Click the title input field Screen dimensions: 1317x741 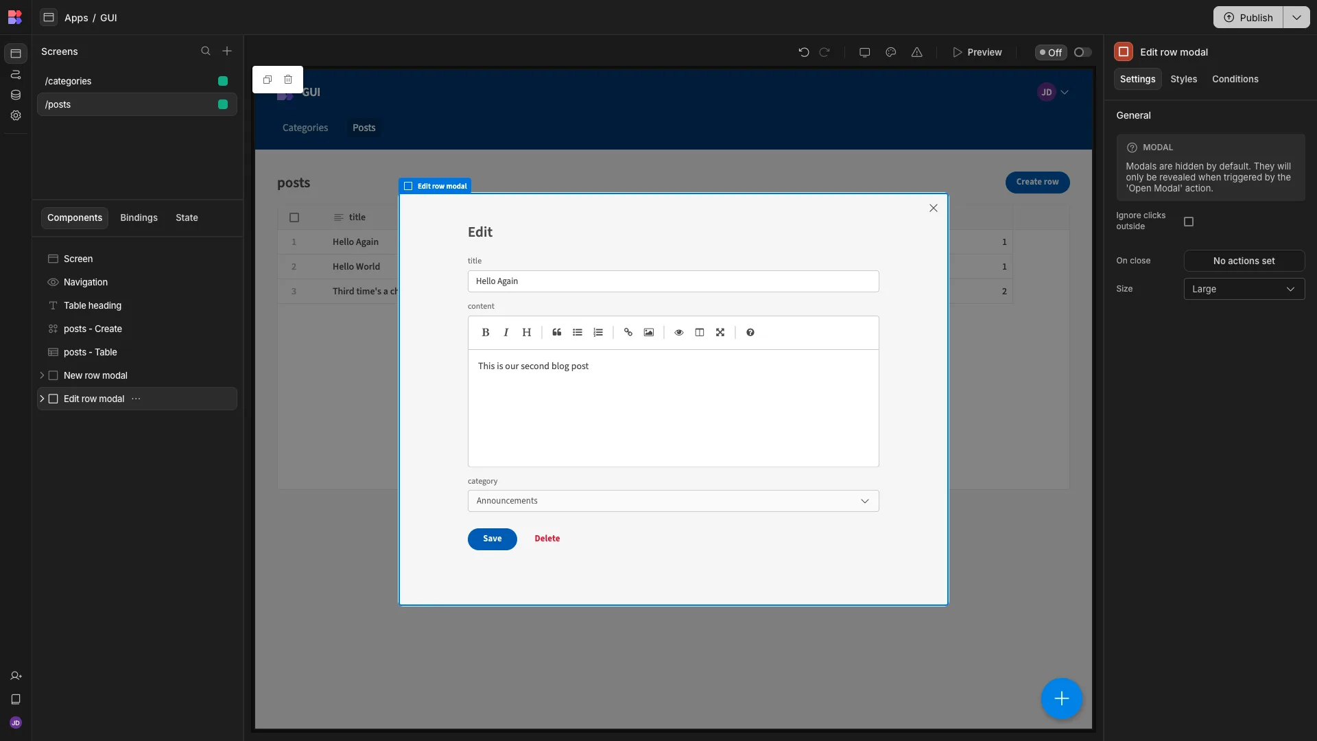[673, 281]
